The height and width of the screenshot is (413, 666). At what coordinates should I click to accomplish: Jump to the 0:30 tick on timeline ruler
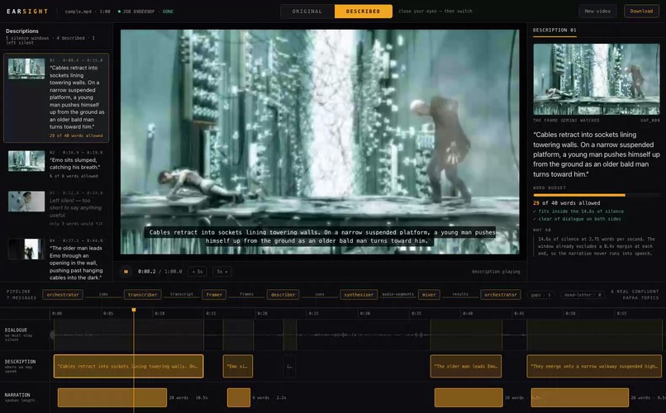pyautogui.click(x=364, y=313)
